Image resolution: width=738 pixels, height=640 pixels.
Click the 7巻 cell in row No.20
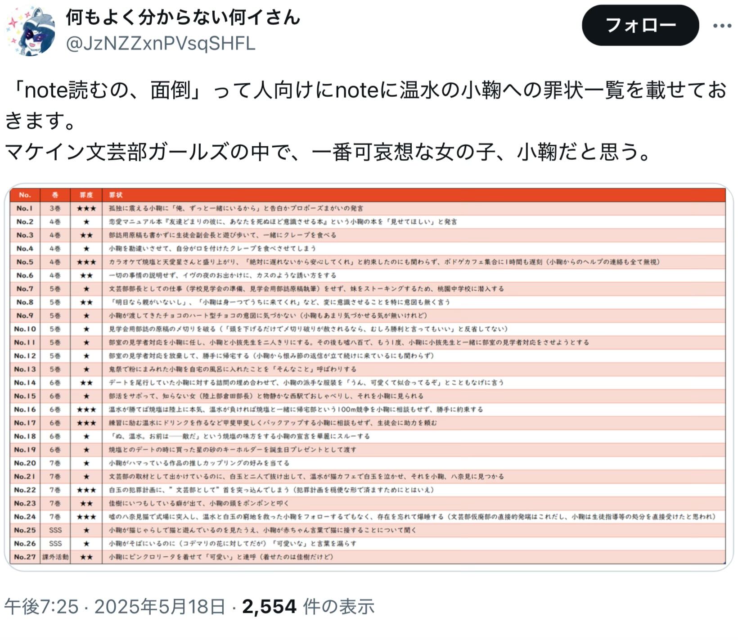pos(55,463)
